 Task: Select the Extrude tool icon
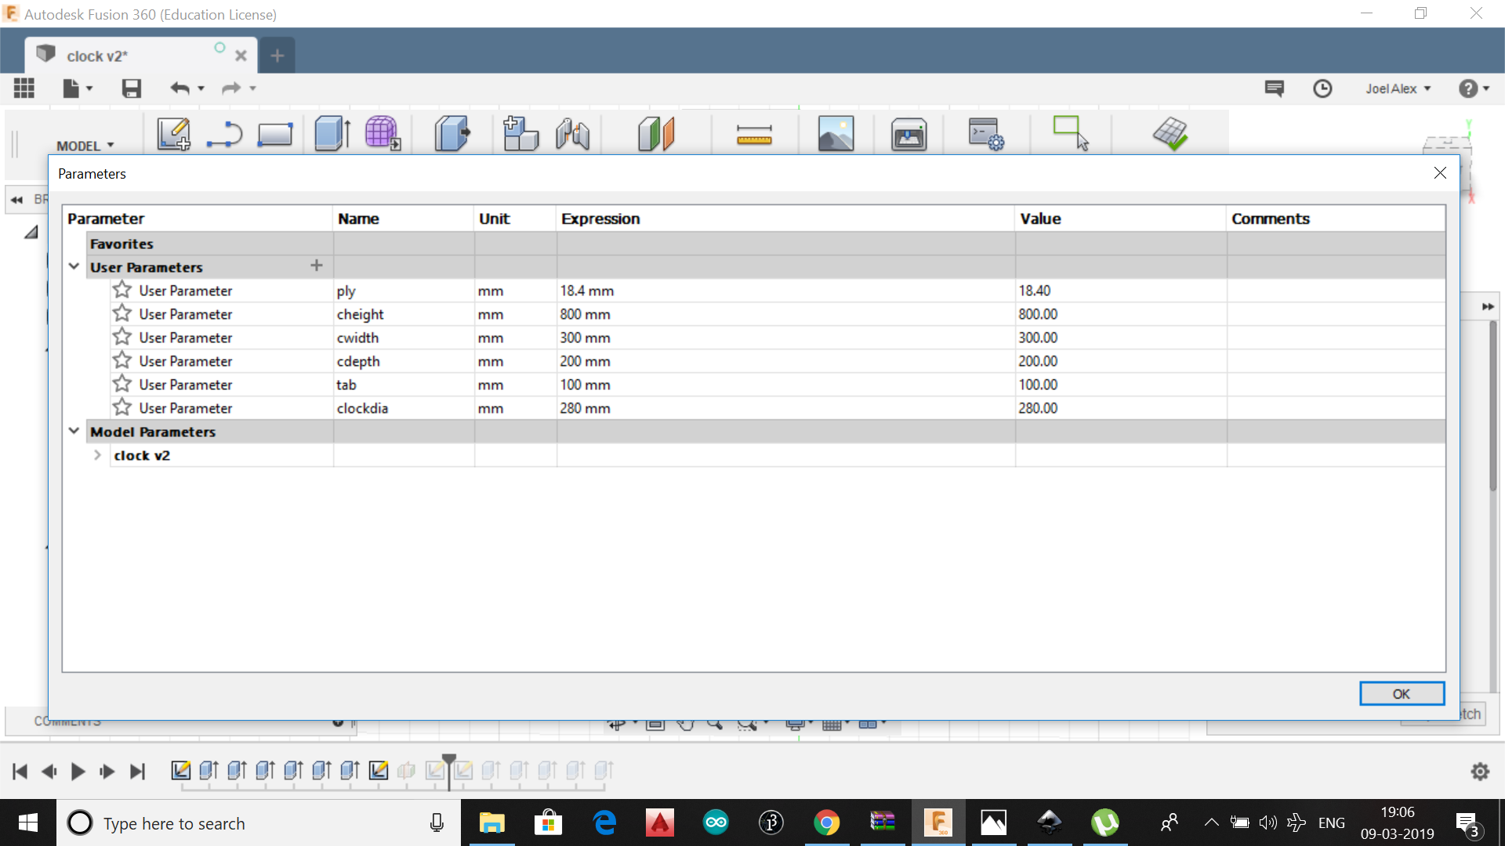click(x=332, y=134)
